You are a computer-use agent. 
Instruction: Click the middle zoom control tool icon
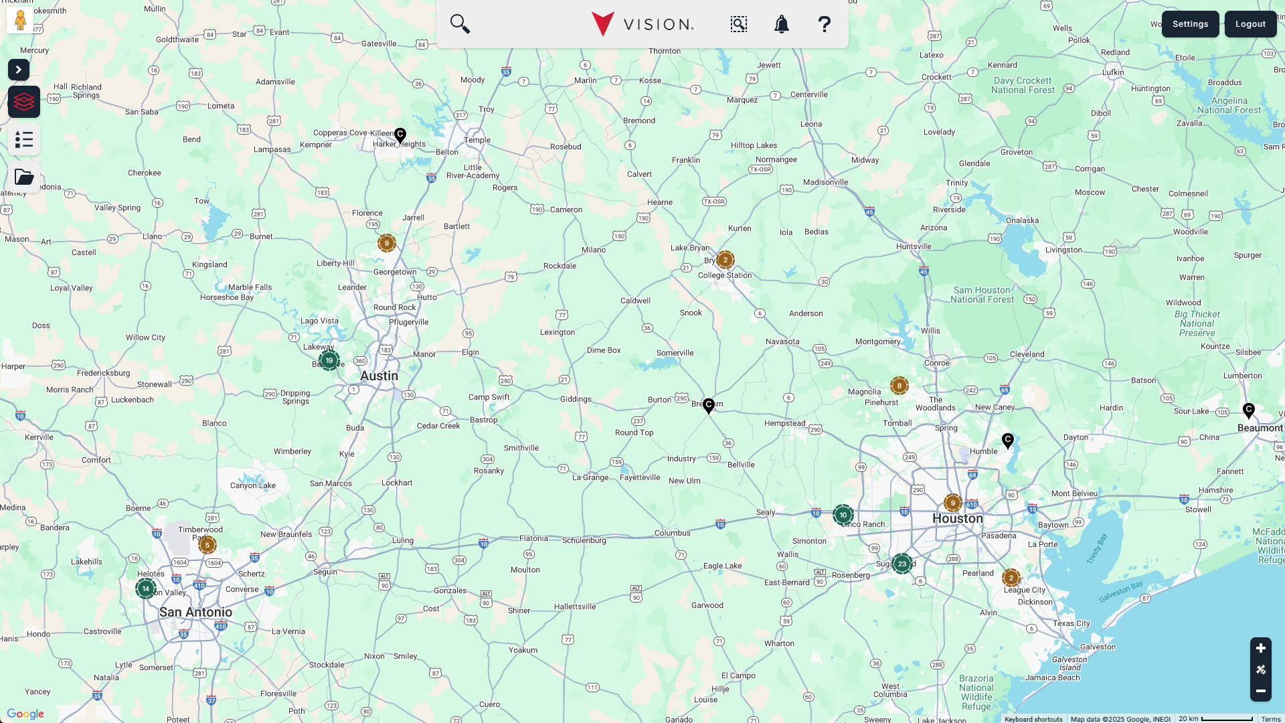pyautogui.click(x=1260, y=669)
